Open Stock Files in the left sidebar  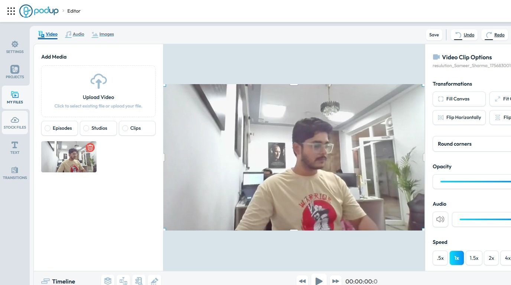[x=15, y=123]
